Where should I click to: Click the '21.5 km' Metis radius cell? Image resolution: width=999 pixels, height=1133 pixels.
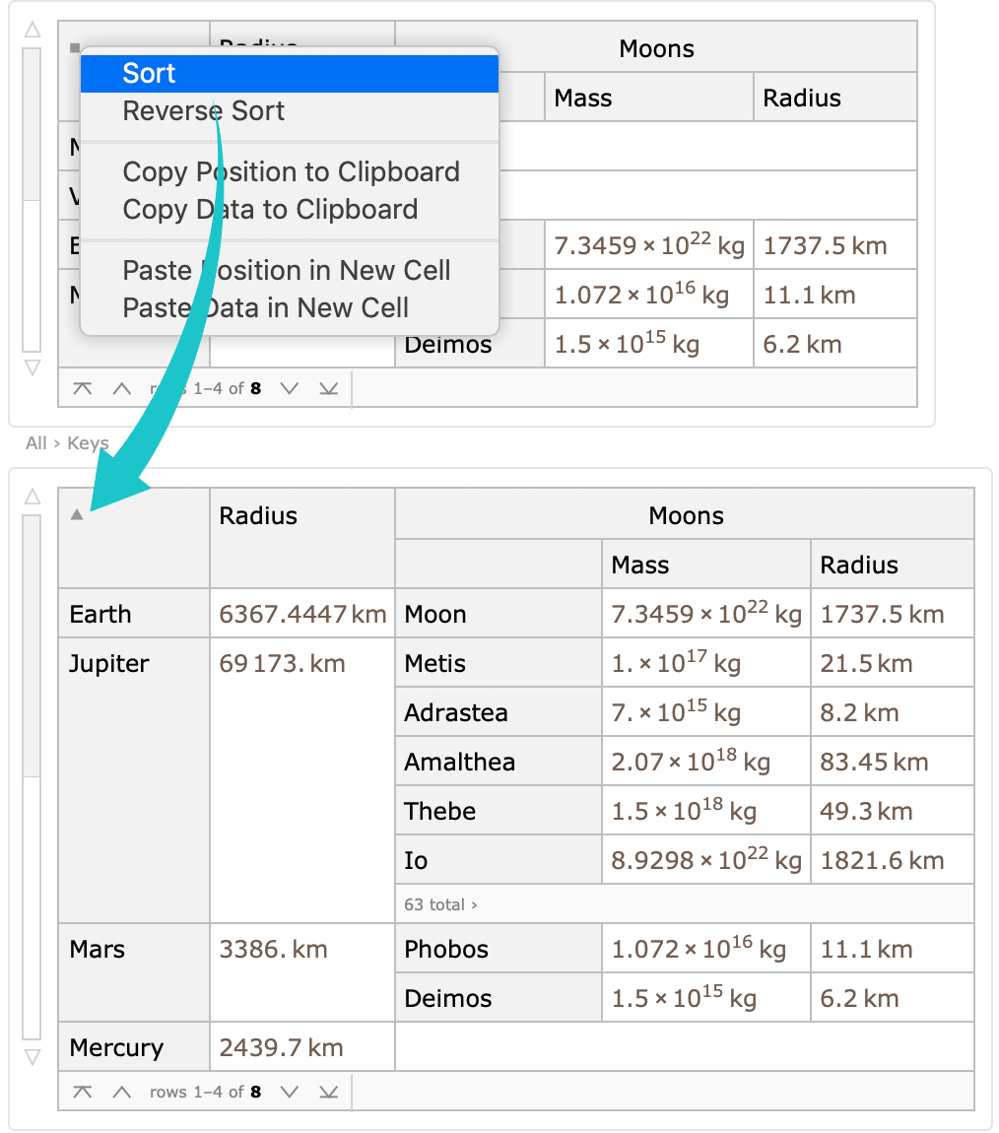click(892, 663)
